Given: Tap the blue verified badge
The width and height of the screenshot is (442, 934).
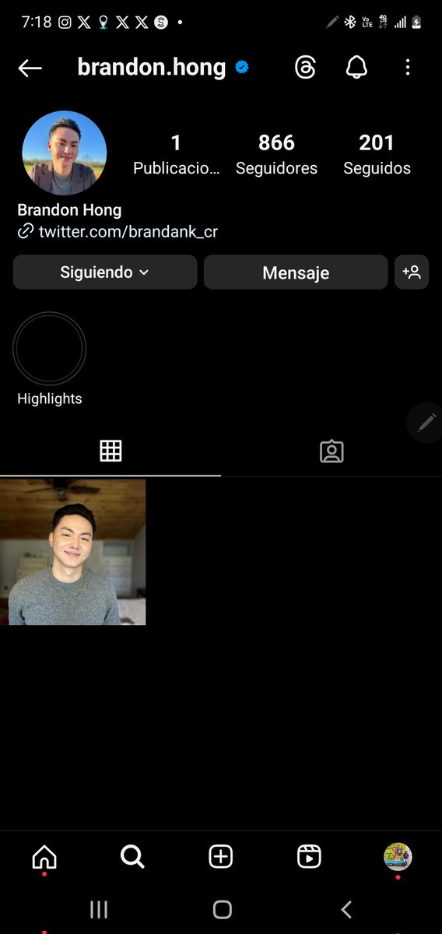Looking at the screenshot, I should click(x=242, y=68).
